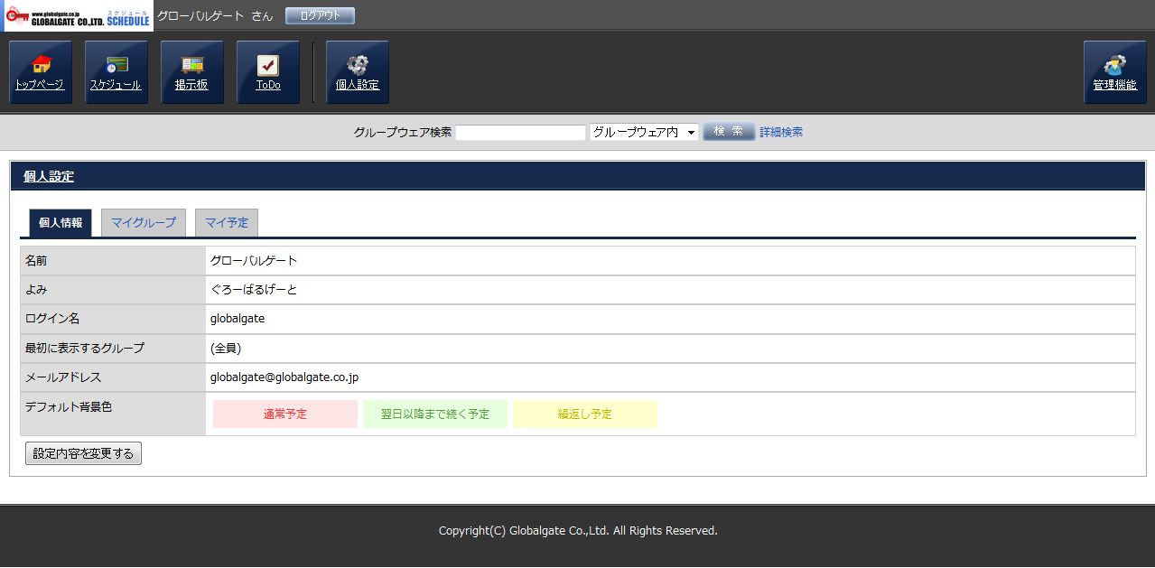This screenshot has height=568, width=1155.
Task: Switch to the マイ予定 tab
Action: [227, 222]
